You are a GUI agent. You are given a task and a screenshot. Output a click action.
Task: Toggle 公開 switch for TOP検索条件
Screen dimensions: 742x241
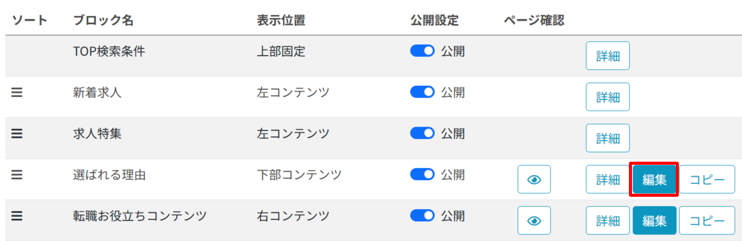pyautogui.click(x=422, y=51)
